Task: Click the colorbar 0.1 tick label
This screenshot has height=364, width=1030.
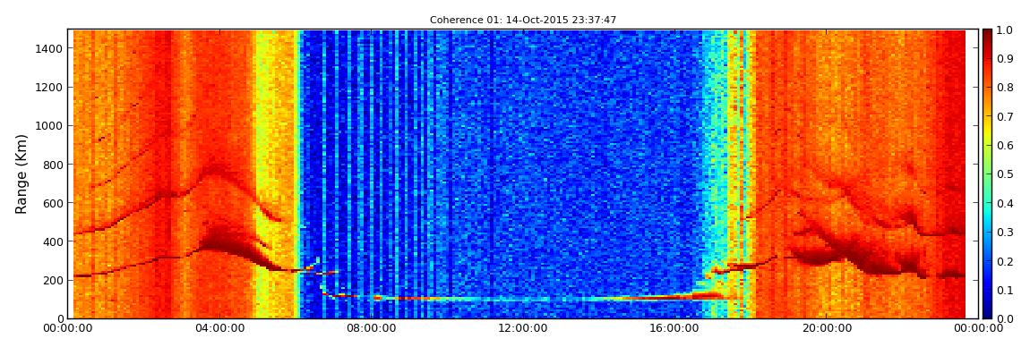Action: coord(1007,290)
